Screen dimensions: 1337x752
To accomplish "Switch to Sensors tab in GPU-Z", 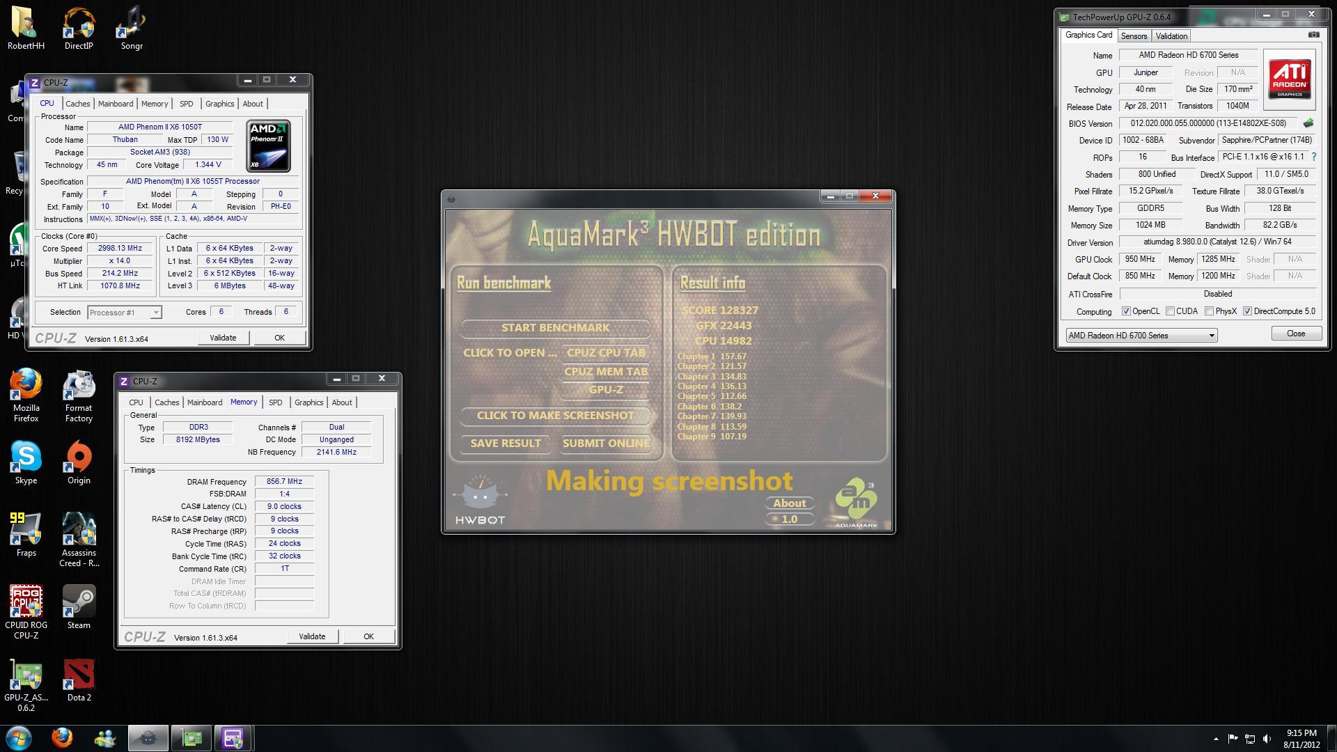I will coord(1134,36).
